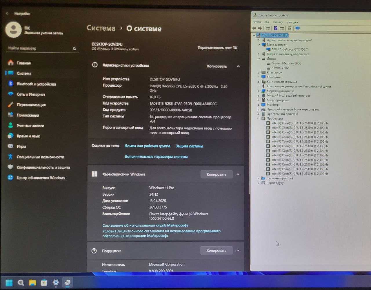This screenshot has width=371, height=290.
Task: Click the user avatar picture in Settings
Action: (x=13, y=30)
